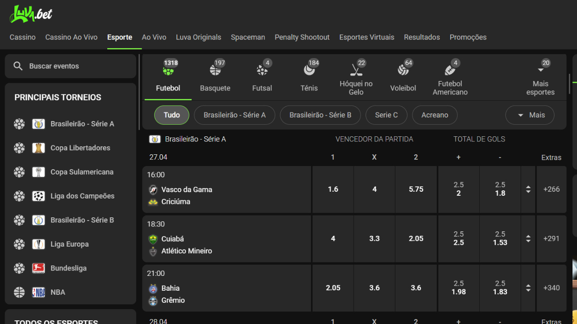Open the Cassino Ao Vivo tab
This screenshot has width=577, height=324.
71,37
